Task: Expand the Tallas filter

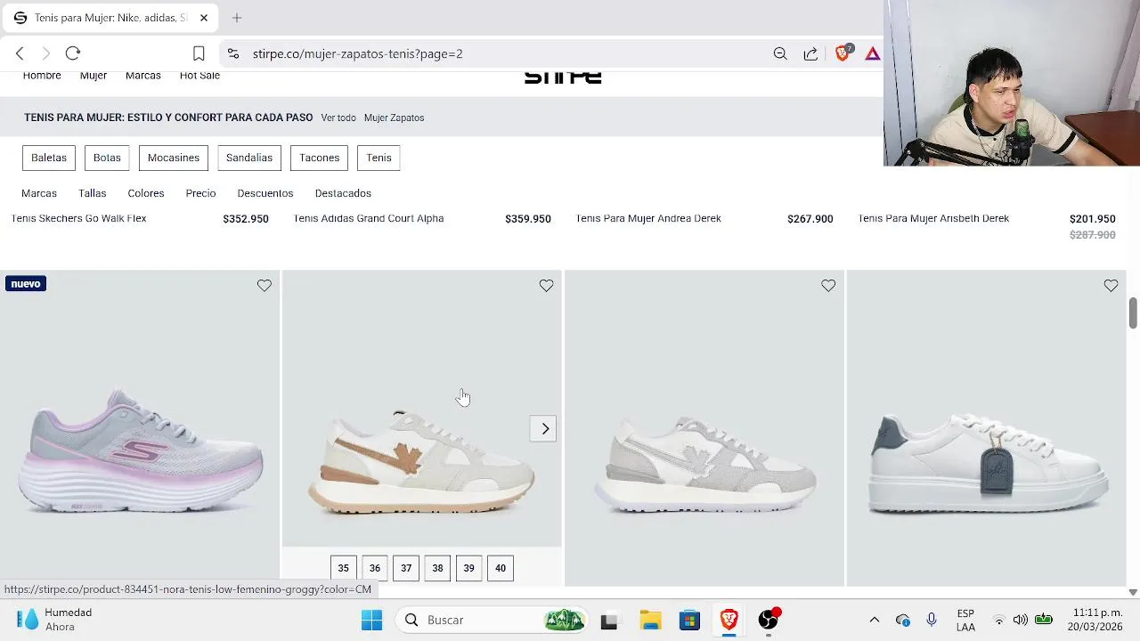Action: tap(92, 193)
